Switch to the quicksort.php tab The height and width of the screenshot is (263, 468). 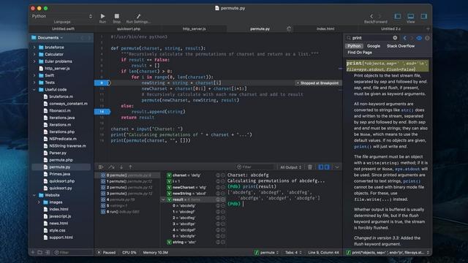tap(129, 29)
